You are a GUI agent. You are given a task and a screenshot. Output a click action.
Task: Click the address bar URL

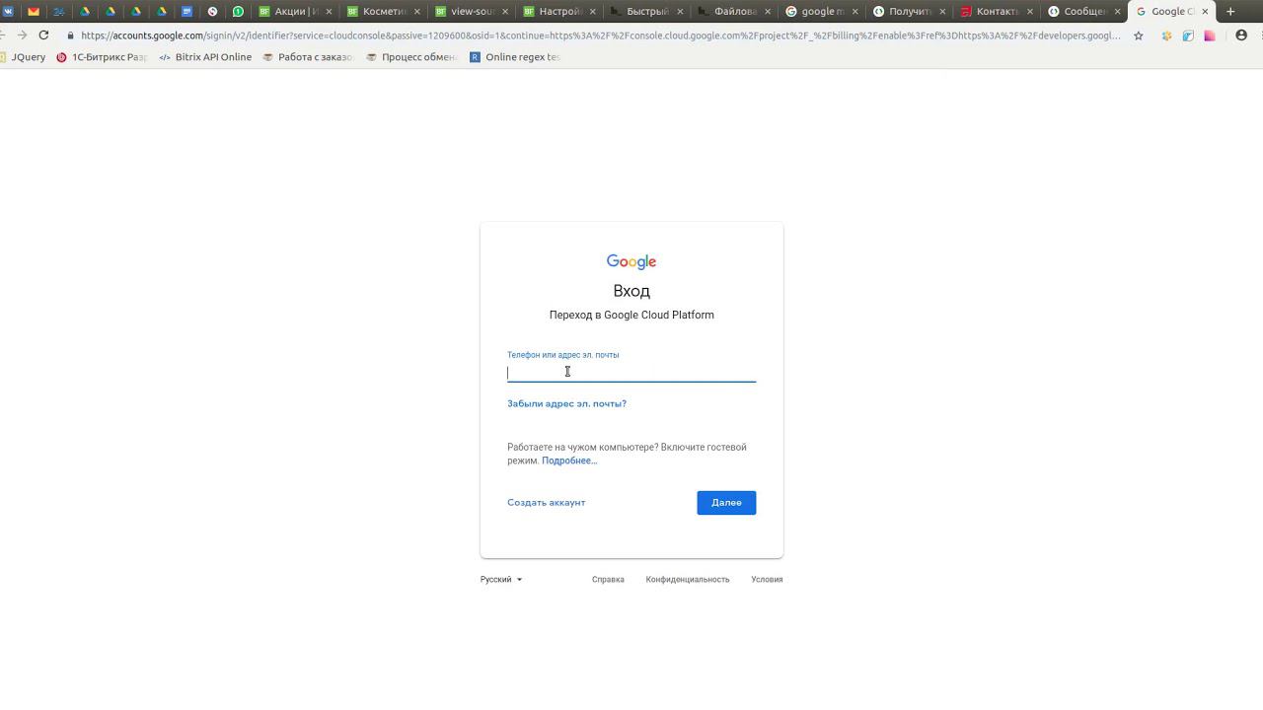(600, 35)
